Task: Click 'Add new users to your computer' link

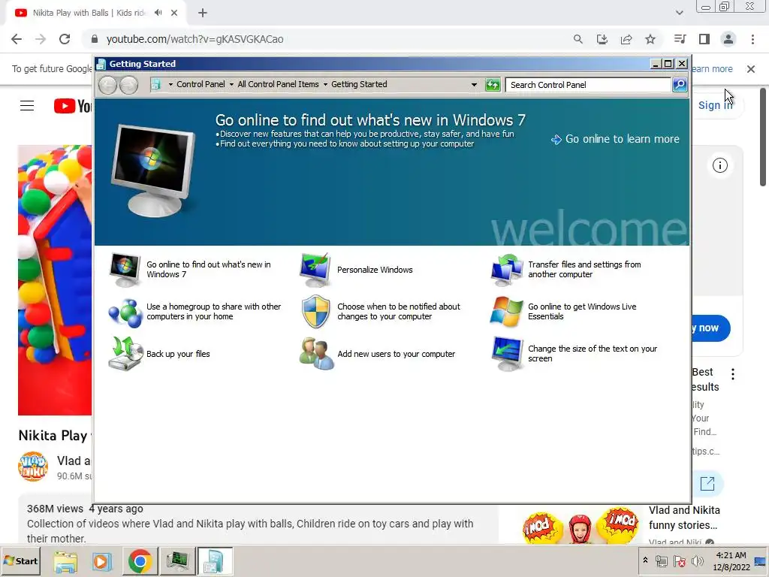Action: click(x=396, y=354)
